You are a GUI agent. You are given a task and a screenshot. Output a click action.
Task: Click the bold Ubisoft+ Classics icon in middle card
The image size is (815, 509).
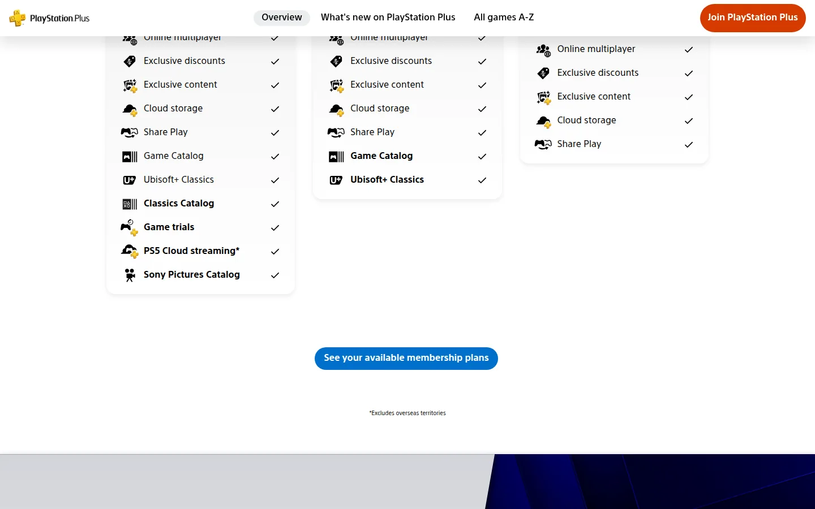tap(336, 180)
